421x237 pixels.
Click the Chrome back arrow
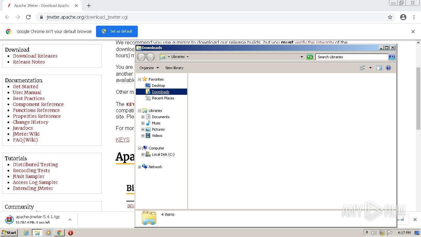(7, 17)
